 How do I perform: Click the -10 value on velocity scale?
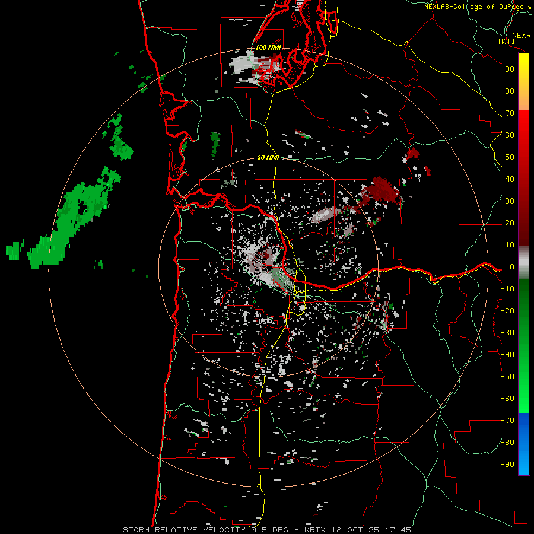[507, 289]
